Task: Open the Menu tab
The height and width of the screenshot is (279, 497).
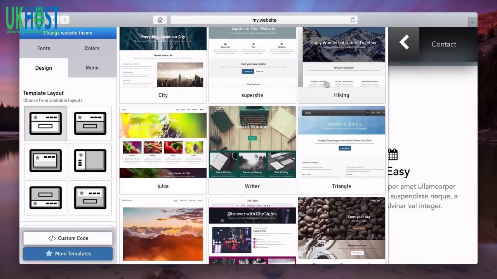Action: (x=92, y=67)
